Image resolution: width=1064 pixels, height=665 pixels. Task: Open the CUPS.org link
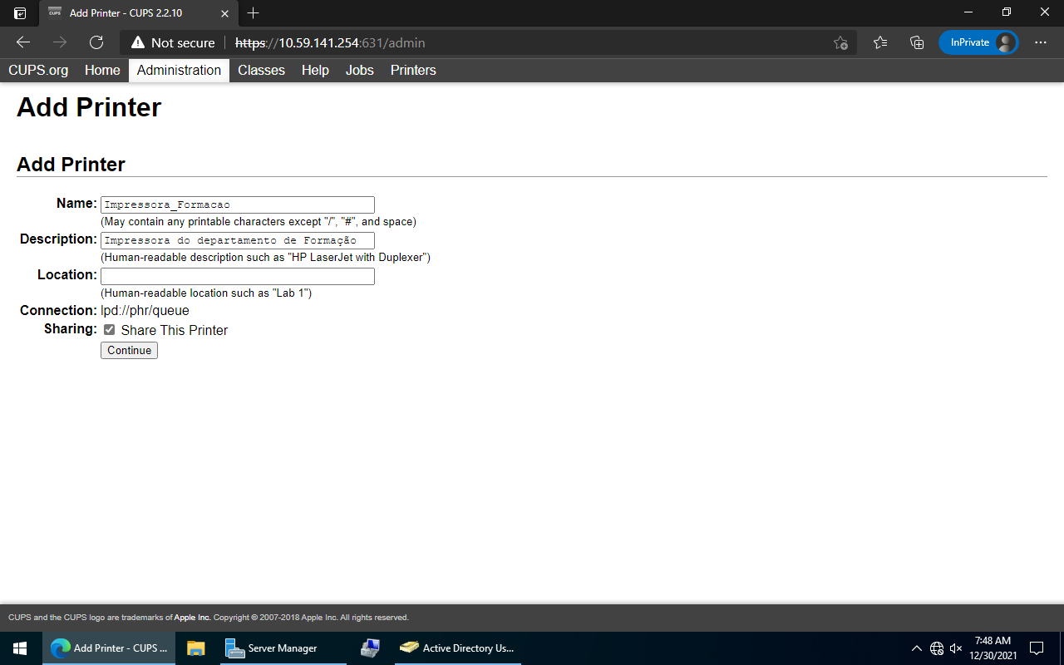[38, 71]
